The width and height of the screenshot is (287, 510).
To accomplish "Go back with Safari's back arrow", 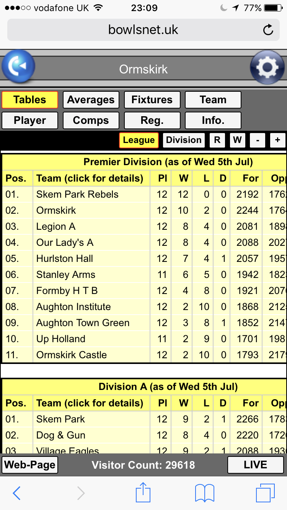I will pyautogui.click(x=17, y=493).
